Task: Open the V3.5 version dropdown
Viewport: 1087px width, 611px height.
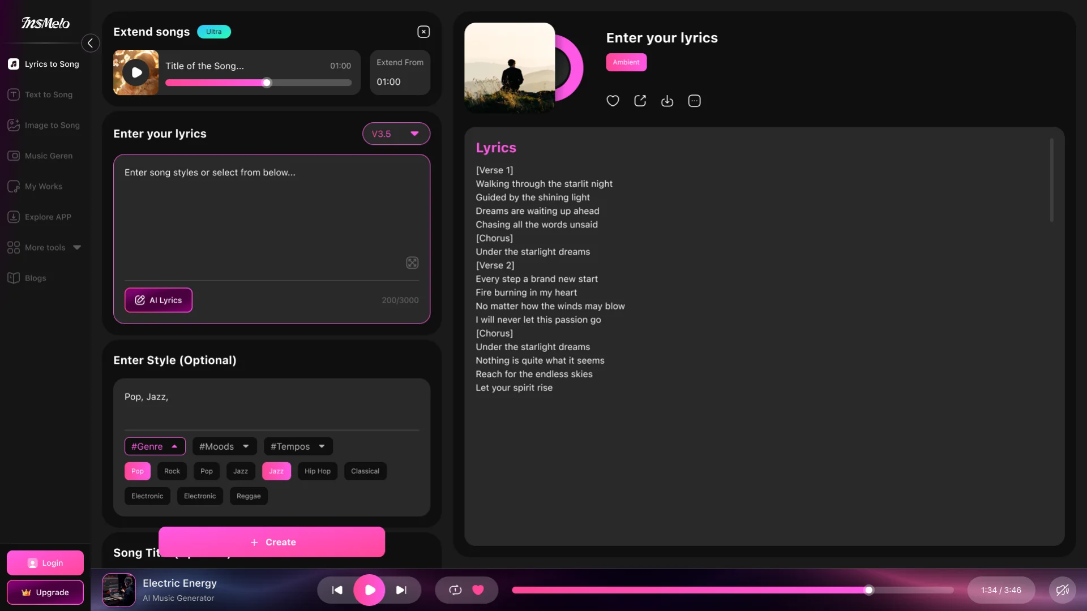Action: click(x=396, y=134)
